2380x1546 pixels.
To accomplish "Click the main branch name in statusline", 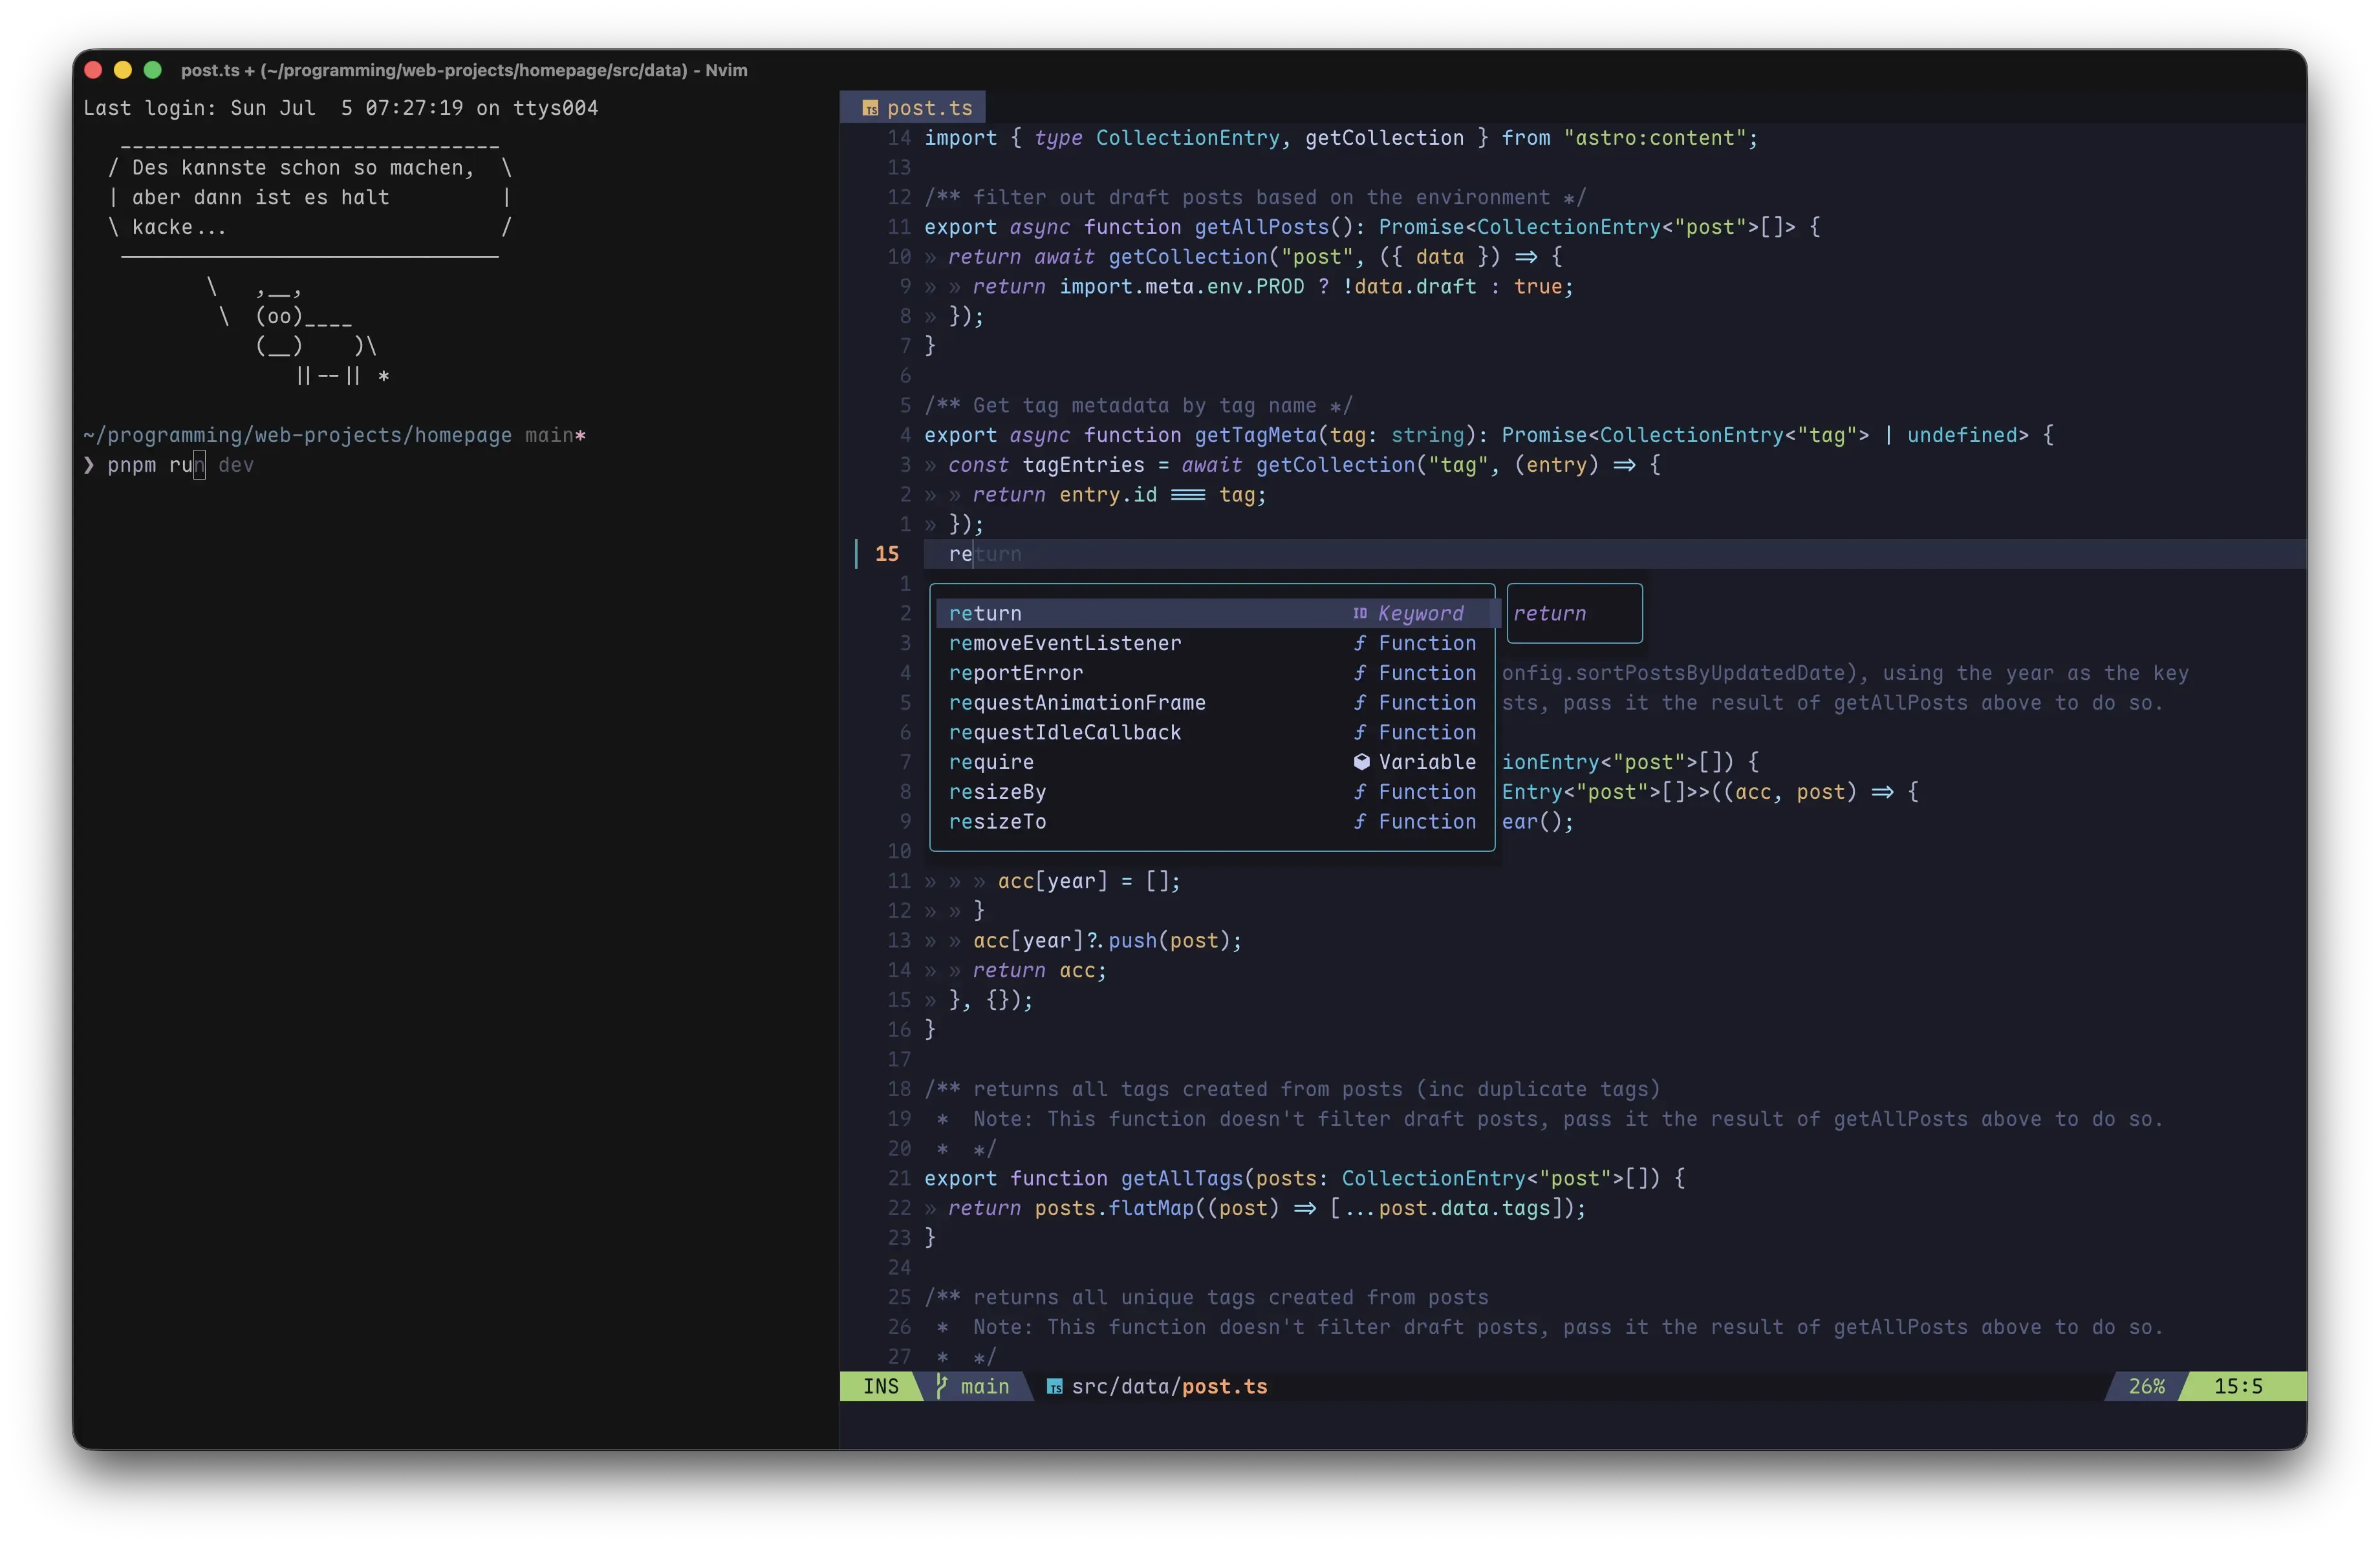I will pyautogui.click(x=985, y=1387).
